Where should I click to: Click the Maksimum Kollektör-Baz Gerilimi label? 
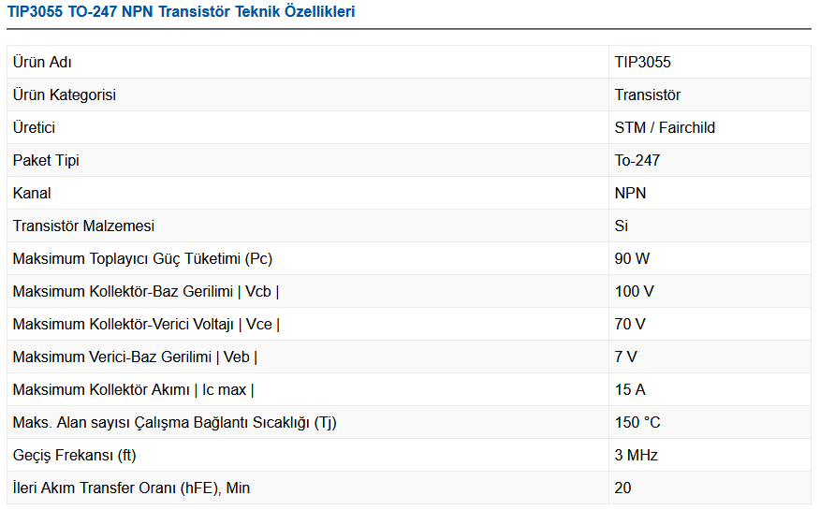[146, 292]
